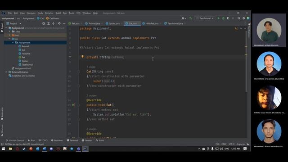Viewport: 288px width, 162px height.
Task: Expand External Libraries node
Action: 6,72
